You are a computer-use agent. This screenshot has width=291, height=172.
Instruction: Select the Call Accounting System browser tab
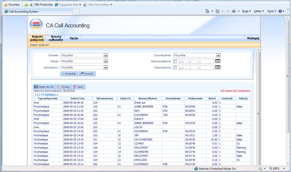click(38, 12)
